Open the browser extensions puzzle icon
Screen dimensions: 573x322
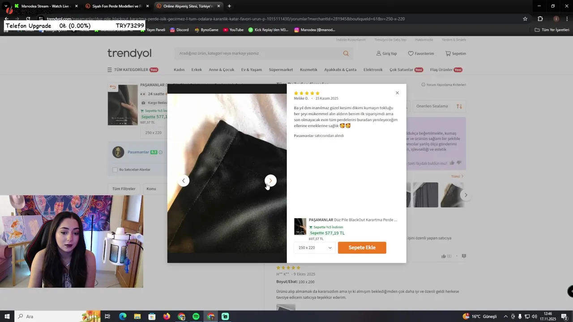point(540,19)
